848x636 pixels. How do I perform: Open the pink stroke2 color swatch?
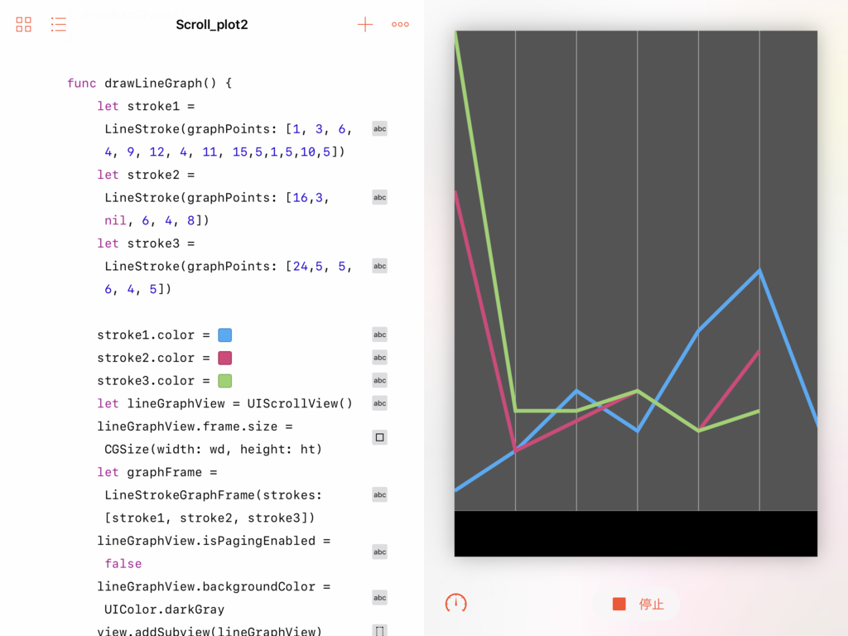(225, 358)
